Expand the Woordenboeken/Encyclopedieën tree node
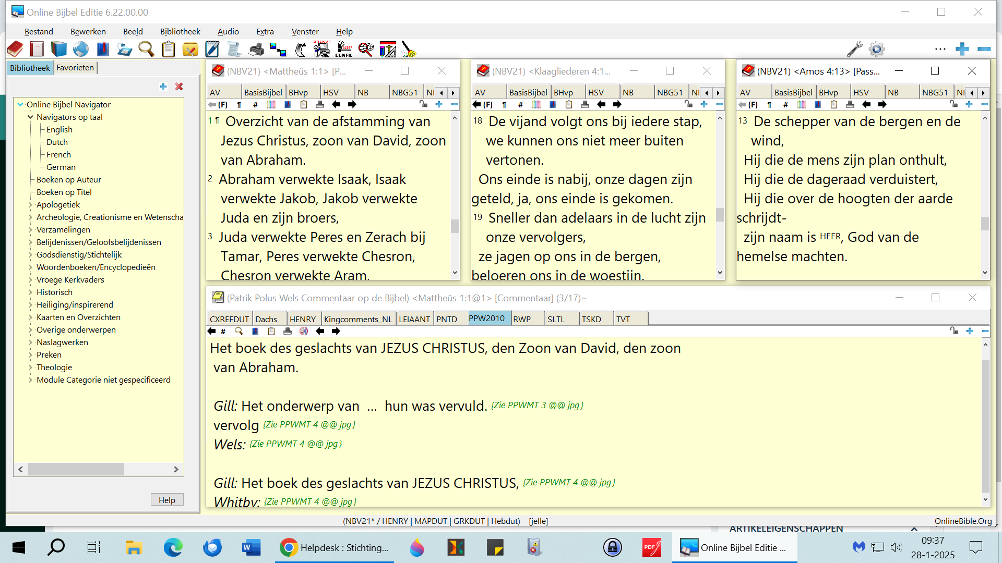Screen dimensions: 1002x563 30,267
